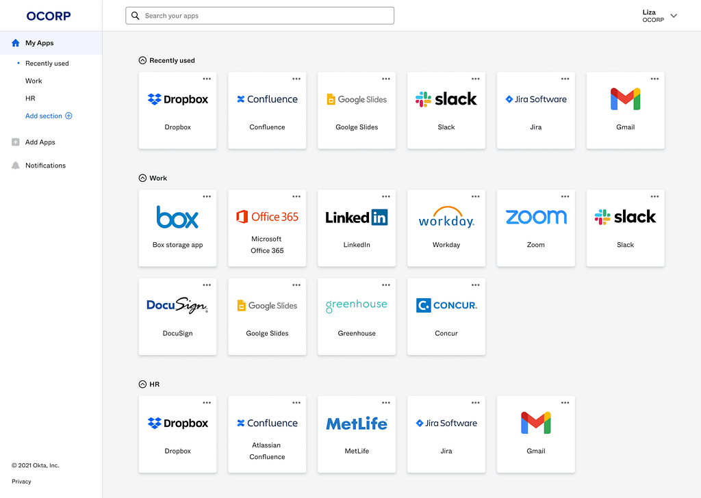The width and height of the screenshot is (701, 498).
Task: Click the magnifier icon in search bar
Action: [135, 16]
